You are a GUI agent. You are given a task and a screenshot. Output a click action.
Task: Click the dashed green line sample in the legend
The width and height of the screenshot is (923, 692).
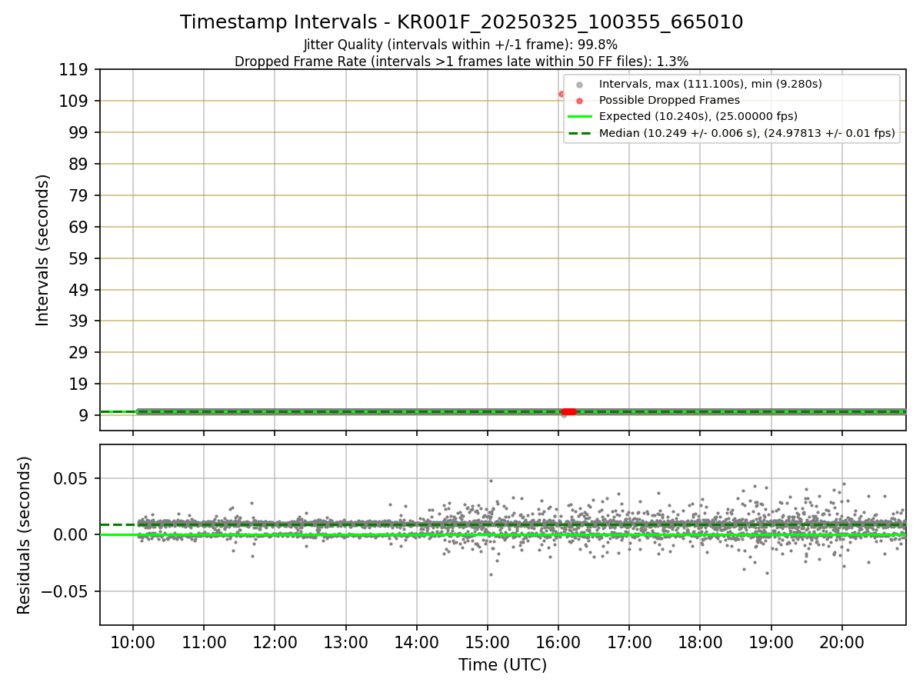[x=580, y=133]
